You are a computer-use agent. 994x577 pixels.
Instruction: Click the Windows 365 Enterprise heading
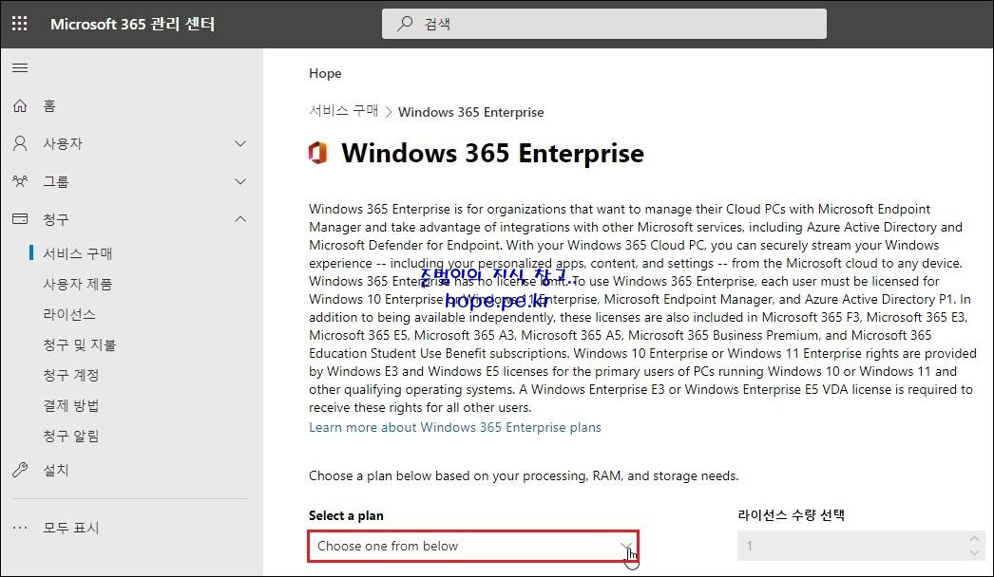tap(492, 154)
